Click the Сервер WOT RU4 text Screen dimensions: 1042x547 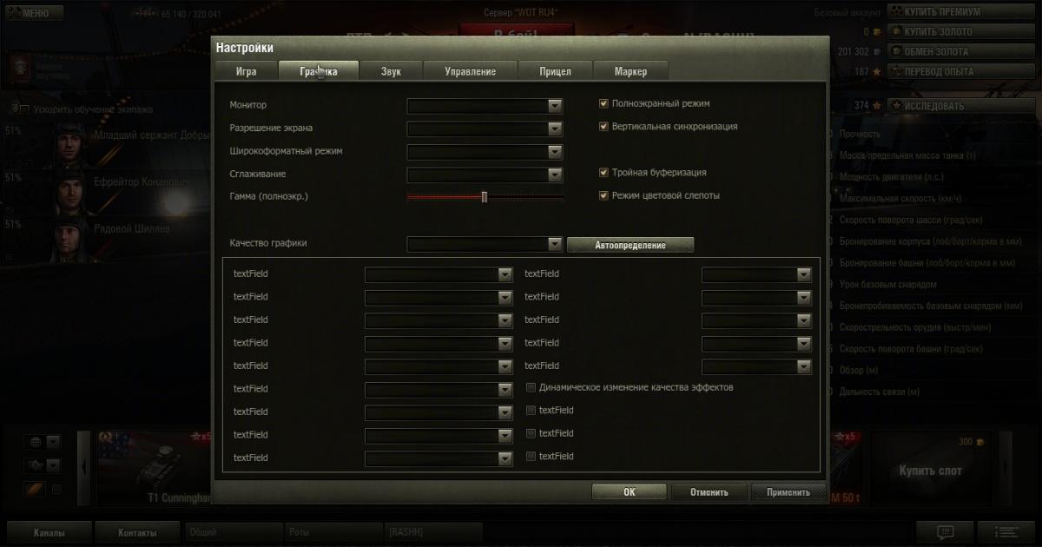click(x=522, y=13)
